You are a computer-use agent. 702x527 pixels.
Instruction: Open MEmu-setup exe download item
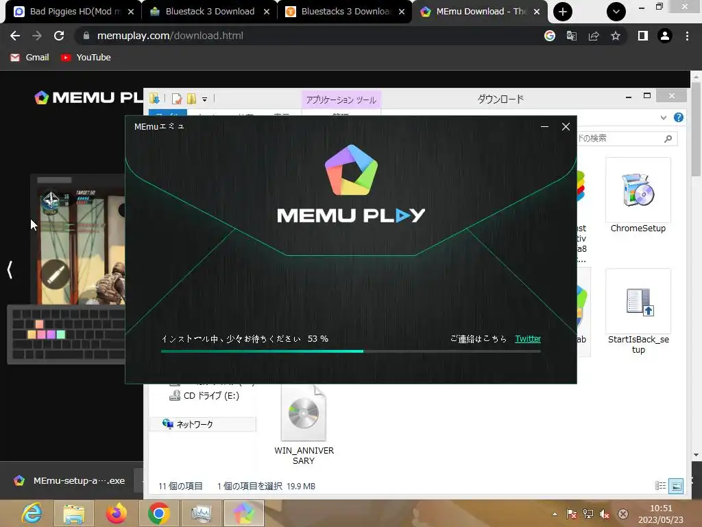(x=71, y=480)
